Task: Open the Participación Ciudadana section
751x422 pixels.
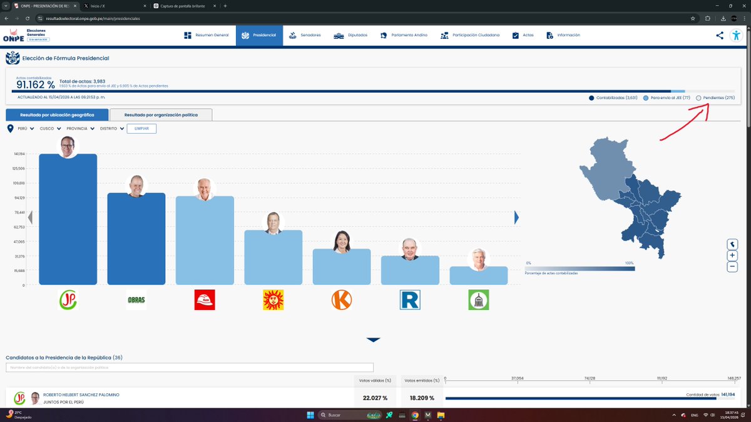Action: click(469, 35)
